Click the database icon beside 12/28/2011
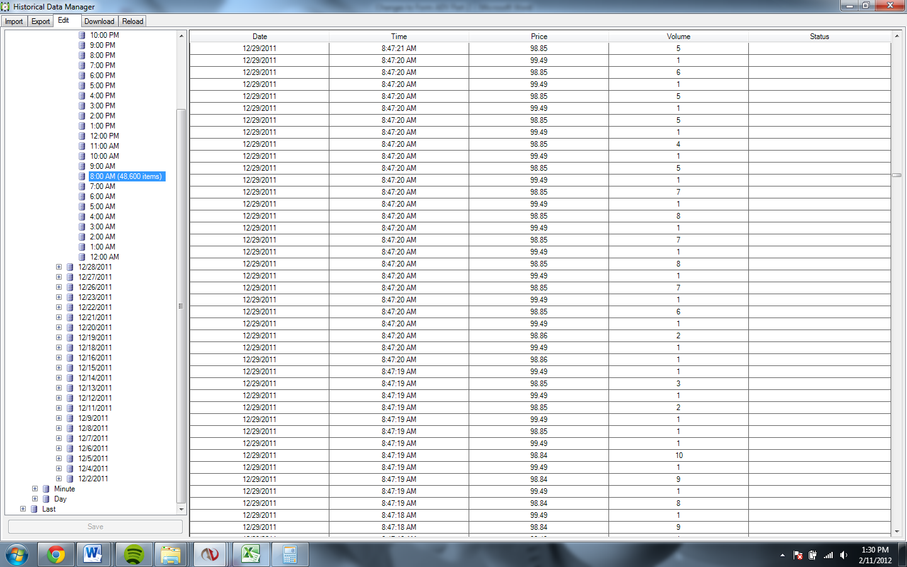907x567 pixels. 70,267
